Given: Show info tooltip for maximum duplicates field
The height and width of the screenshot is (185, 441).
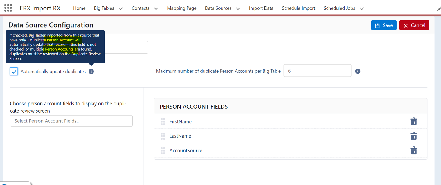Looking at the screenshot, I should [x=358, y=71].
